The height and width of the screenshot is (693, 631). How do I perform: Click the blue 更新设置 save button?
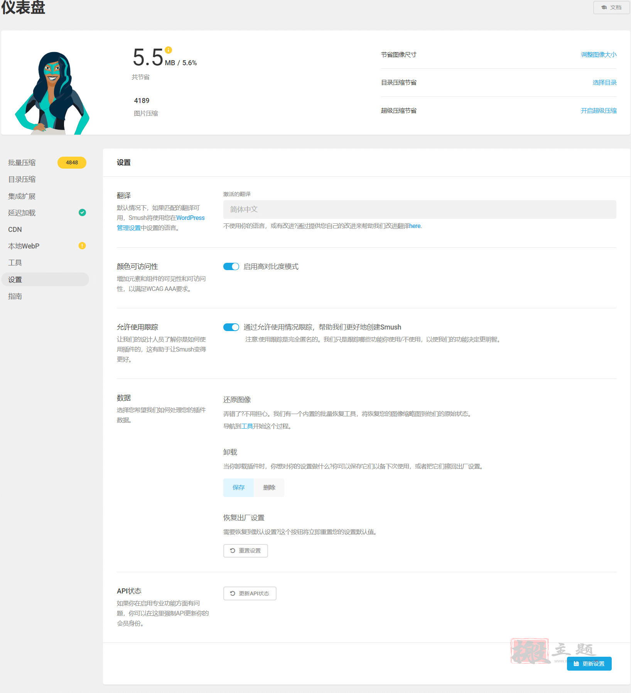click(589, 664)
